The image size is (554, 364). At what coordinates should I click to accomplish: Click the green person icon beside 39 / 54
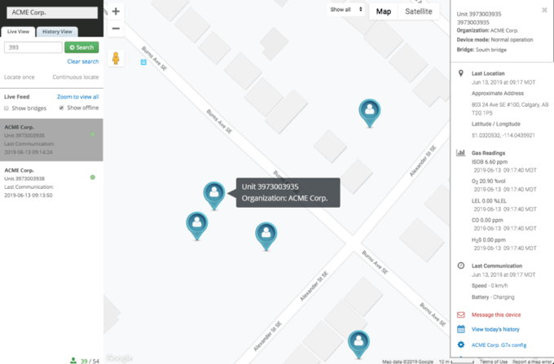(73, 361)
